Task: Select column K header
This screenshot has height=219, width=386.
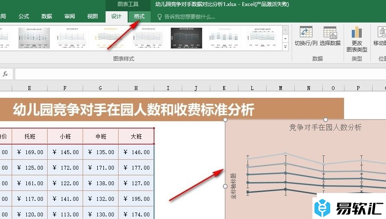Action: click(x=224, y=88)
